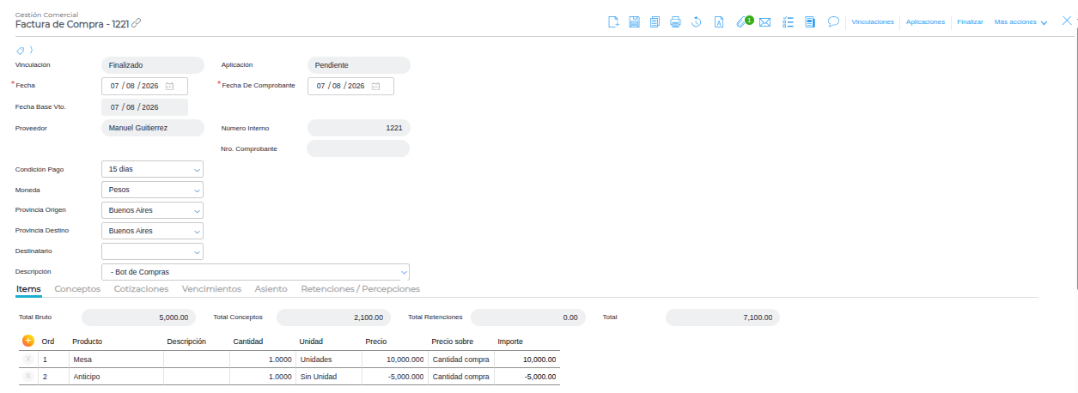Click the Numero Interno field 1221
This screenshot has height=393, width=1078.
tap(358, 128)
